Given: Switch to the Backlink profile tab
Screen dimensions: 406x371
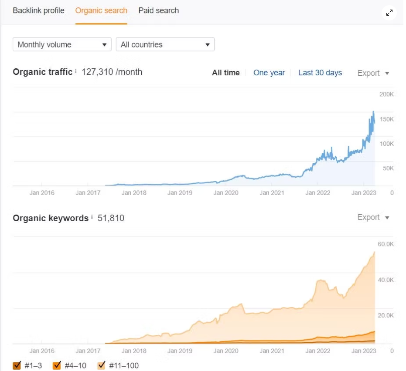Looking at the screenshot, I should (x=38, y=10).
